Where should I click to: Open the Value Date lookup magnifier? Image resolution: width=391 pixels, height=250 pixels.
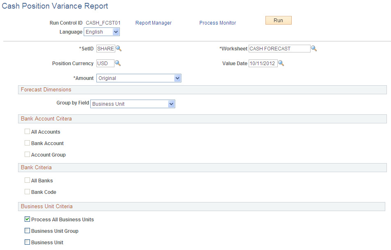(x=281, y=63)
